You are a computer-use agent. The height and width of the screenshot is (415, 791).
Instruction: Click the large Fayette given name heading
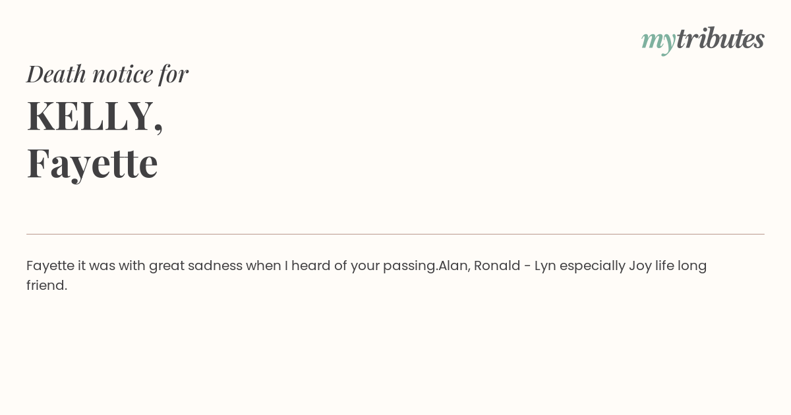click(x=92, y=163)
